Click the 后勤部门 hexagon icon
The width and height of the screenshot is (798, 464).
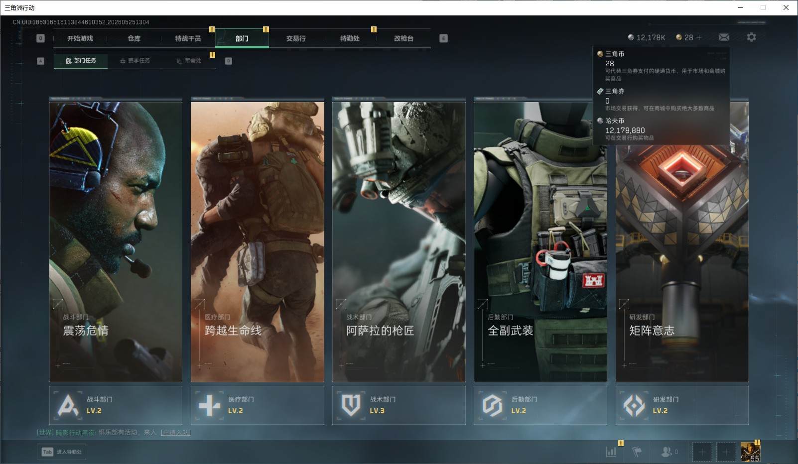click(x=493, y=405)
